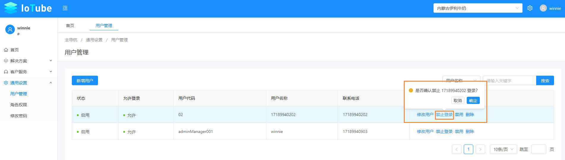The height and width of the screenshot is (160, 565).
Task: Click 通用设置 in the breadcrumb
Action: [94, 40]
